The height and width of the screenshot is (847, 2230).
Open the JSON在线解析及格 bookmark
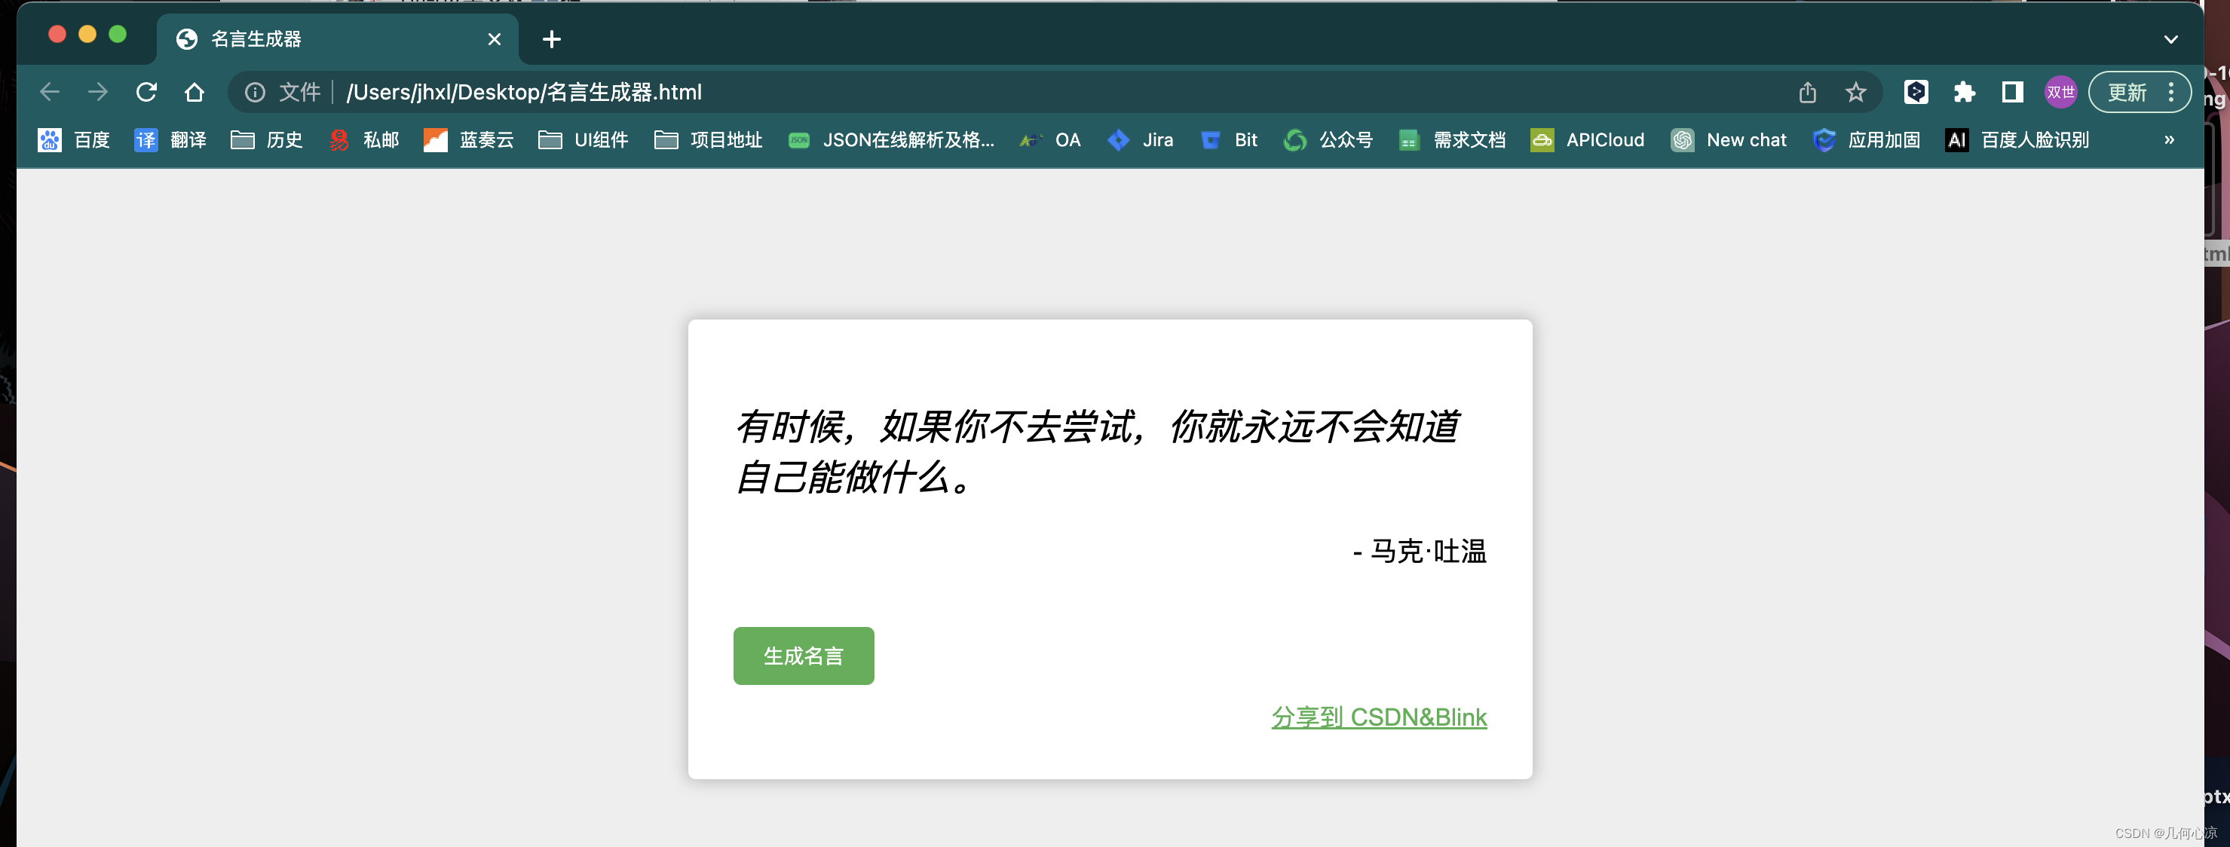point(892,140)
